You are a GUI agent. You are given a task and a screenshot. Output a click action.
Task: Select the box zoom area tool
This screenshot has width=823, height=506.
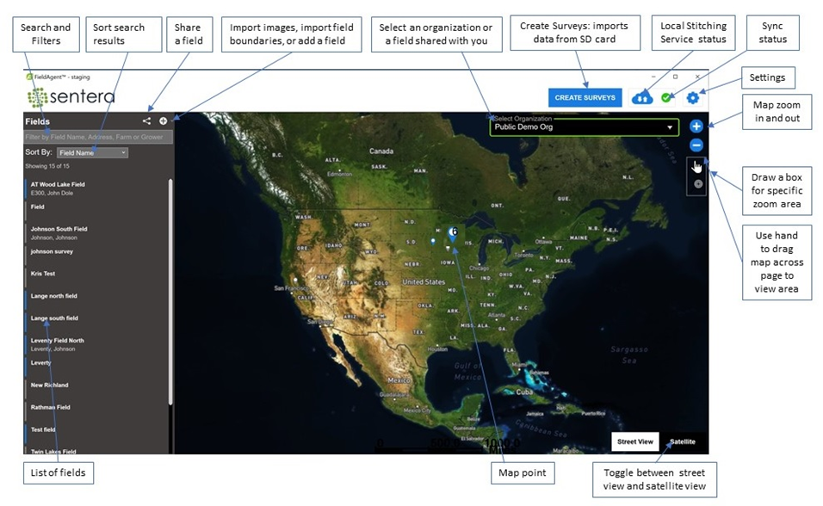click(x=697, y=183)
